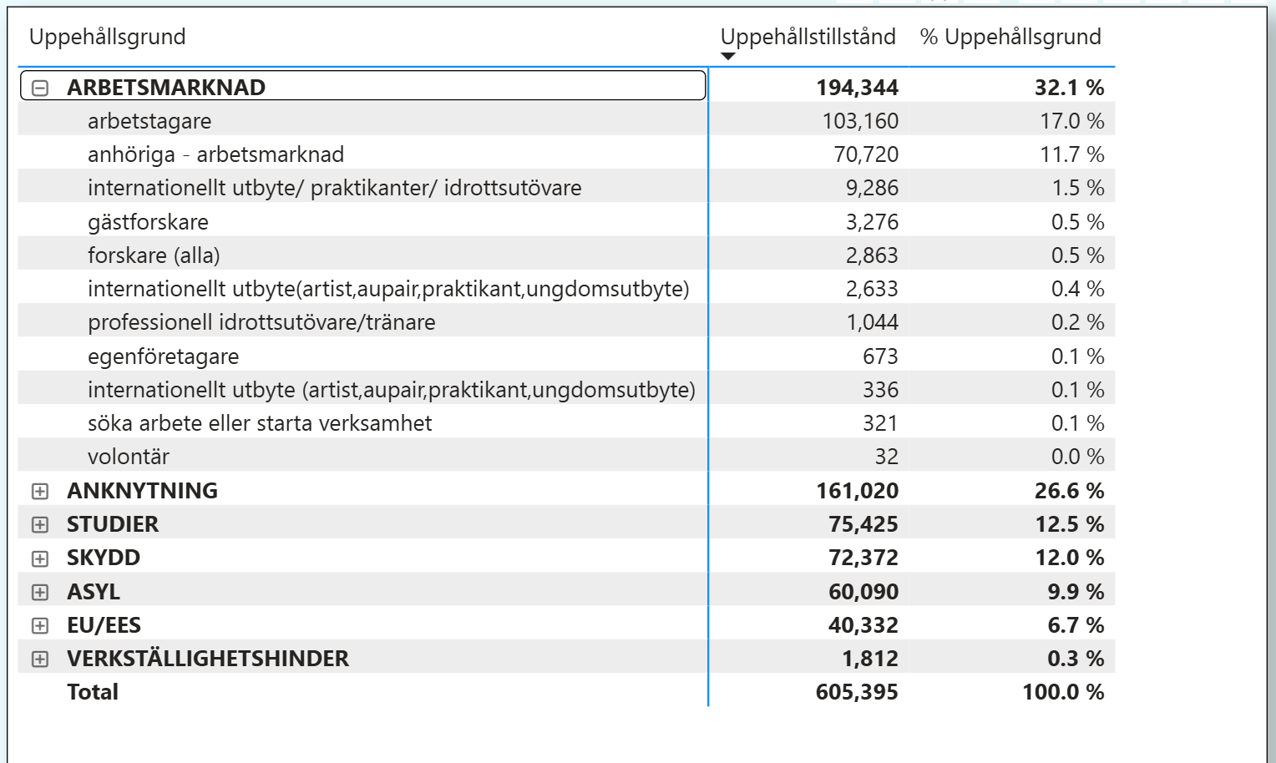Expand the VERKSTÄLLIGHETSHINDER row
This screenshot has height=763, width=1276.
pos(40,659)
